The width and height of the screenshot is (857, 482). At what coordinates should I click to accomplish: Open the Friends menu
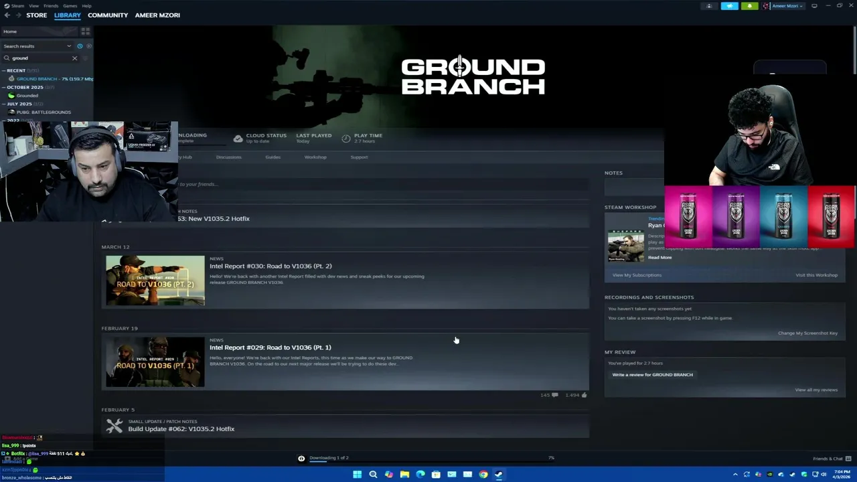coord(51,5)
